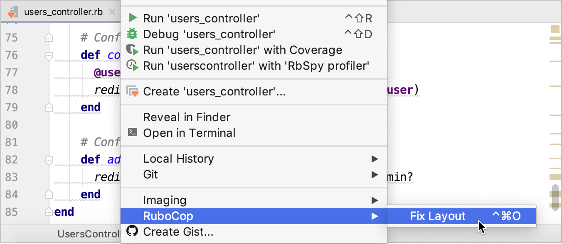The height and width of the screenshot is (244, 562).
Task: Click the Create 'users_controller' configuration icon
Action: [x=133, y=91]
